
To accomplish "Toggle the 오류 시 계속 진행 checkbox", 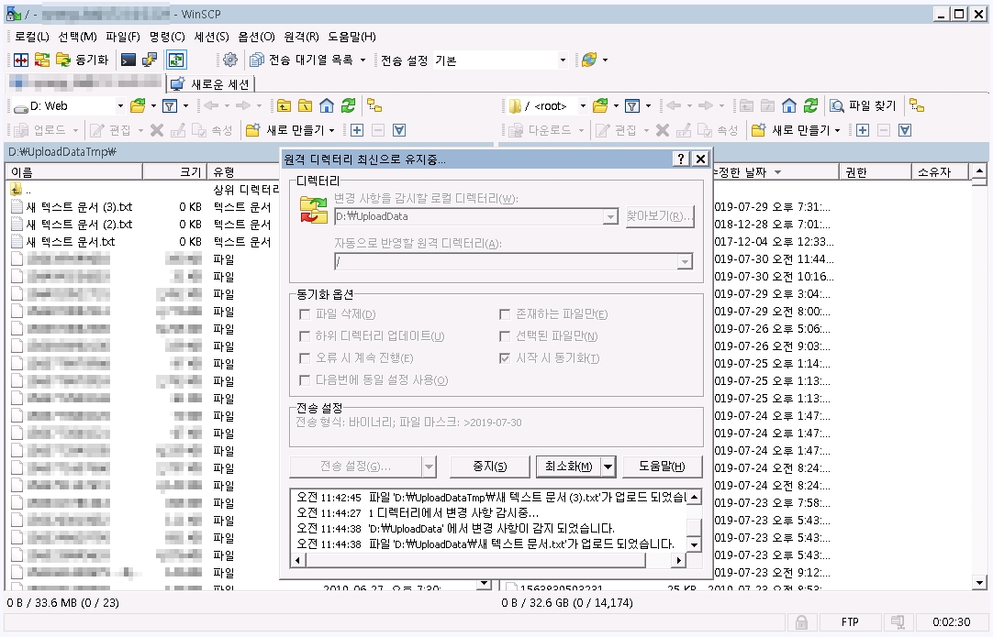I will [x=305, y=358].
